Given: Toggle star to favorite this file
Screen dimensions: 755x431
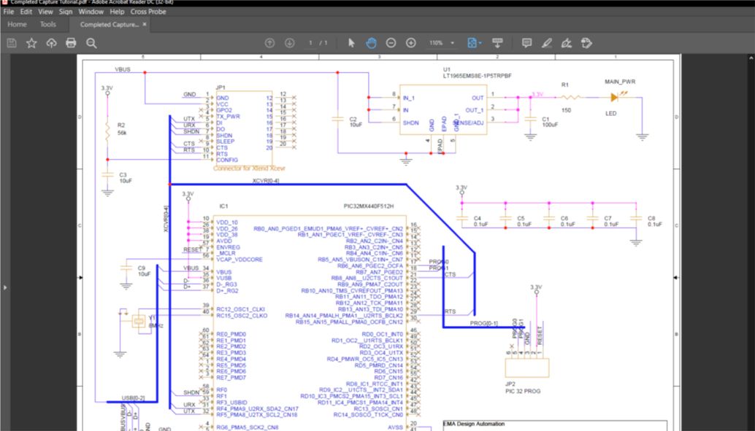Looking at the screenshot, I should (x=31, y=43).
